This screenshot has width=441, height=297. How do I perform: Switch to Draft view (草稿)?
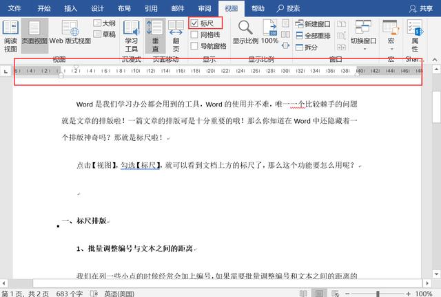pos(104,34)
